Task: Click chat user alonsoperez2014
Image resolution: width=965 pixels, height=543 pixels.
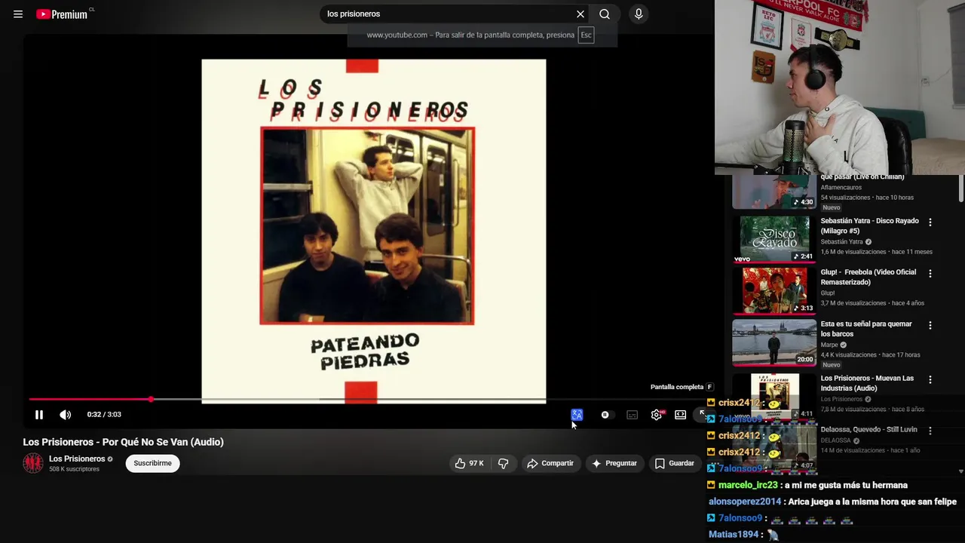Action: coord(745,502)
